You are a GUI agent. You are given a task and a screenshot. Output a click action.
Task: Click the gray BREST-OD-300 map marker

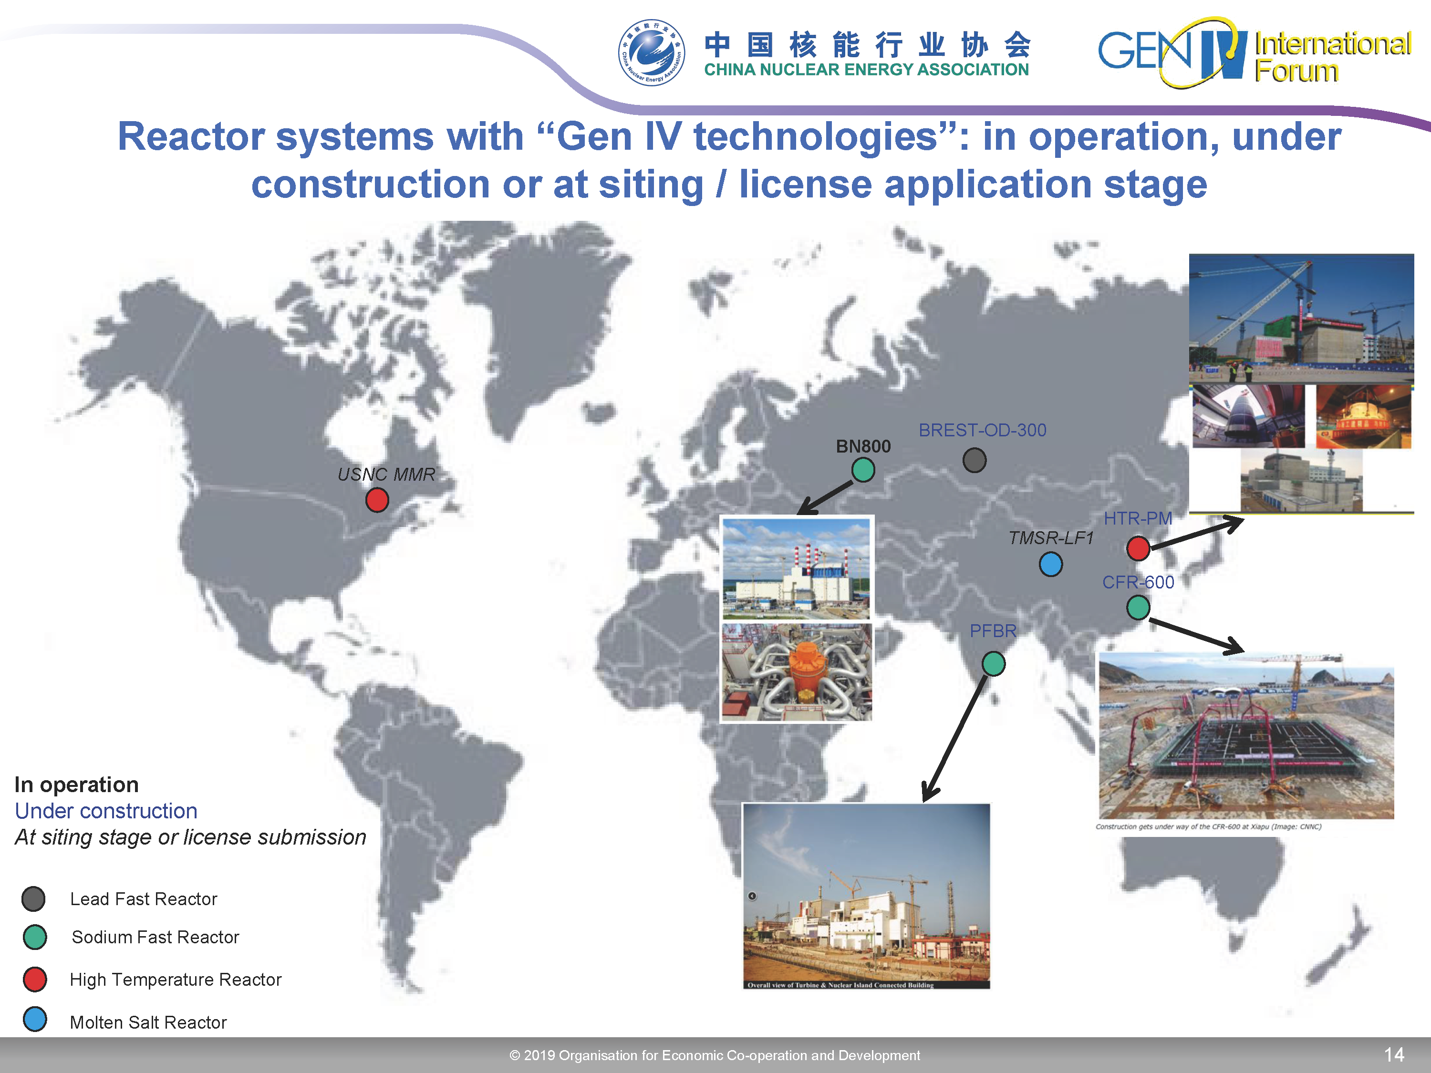[x=974, y=461]
